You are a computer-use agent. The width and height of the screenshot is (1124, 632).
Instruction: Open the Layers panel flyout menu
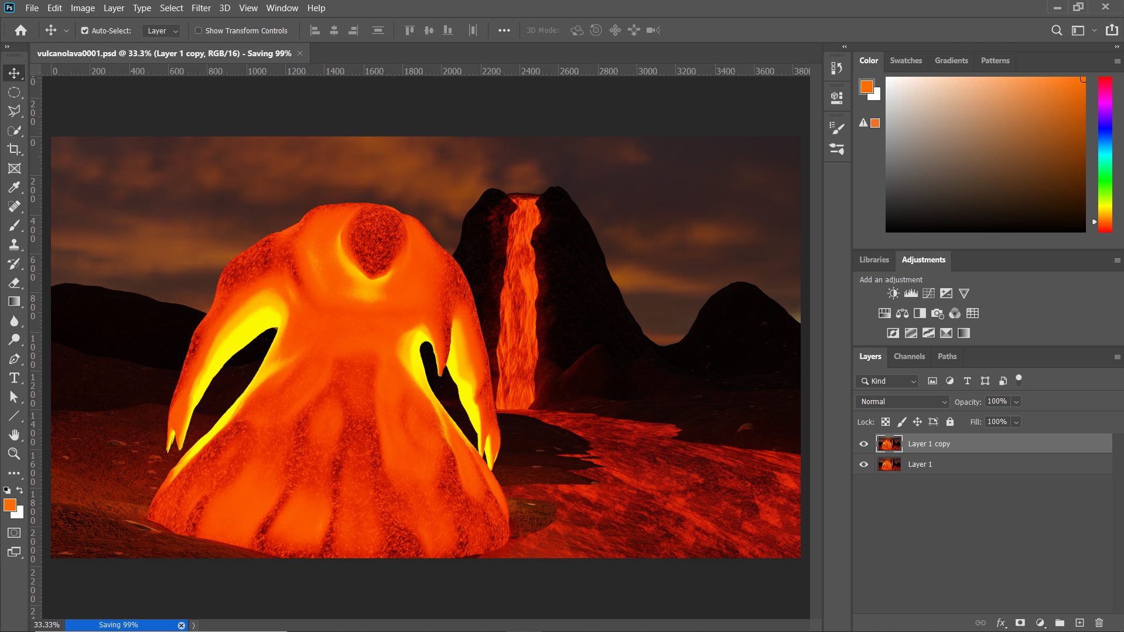pyautogui.click(x=1117, y=357)
